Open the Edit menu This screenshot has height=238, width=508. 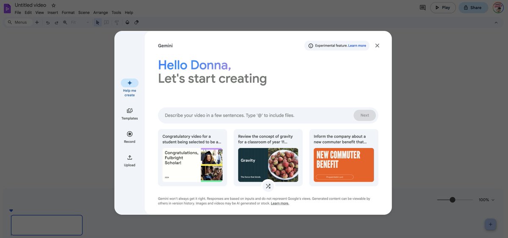(x=28, y=13)
